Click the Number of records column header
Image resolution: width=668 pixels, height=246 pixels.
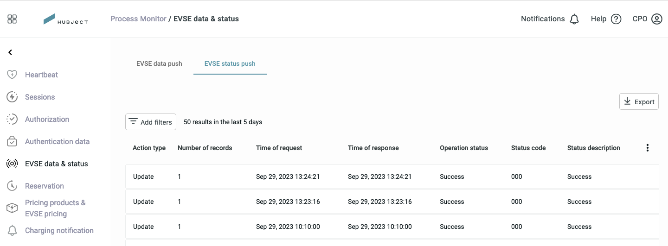205,148
